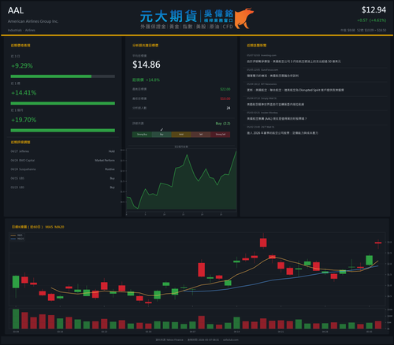Viewport: 394px width, 345px height.
Task: Click the Industrials · Airlines sector label
Action: [x=21, y=30]
